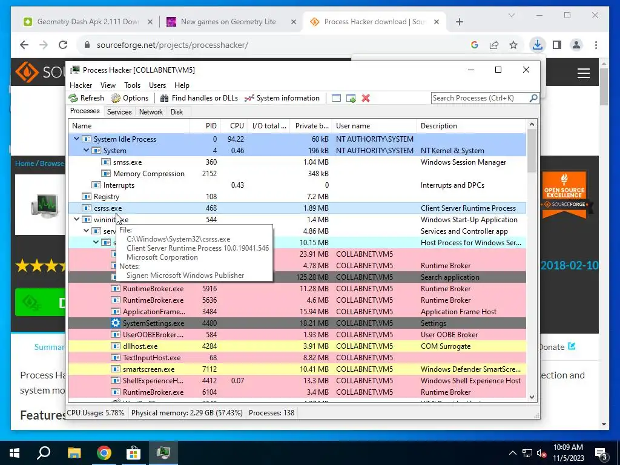The height and width of the screenshot is (465, 620).
Task: Open notification center icon
Action: (x=601, y=453)
